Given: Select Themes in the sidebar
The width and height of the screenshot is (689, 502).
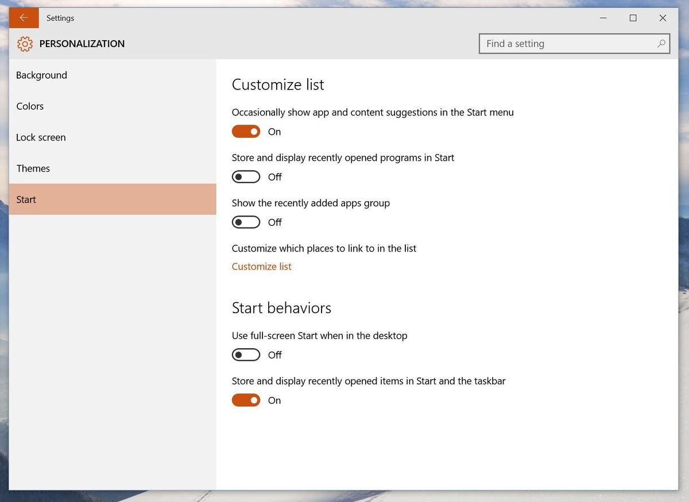Looking at the screenshot, I should pyautogui.click(x=33, y=168).
